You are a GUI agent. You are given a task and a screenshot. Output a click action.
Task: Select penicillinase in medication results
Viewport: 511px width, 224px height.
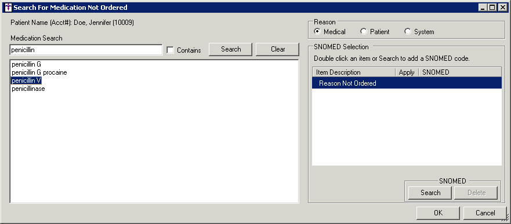[28, 89]
